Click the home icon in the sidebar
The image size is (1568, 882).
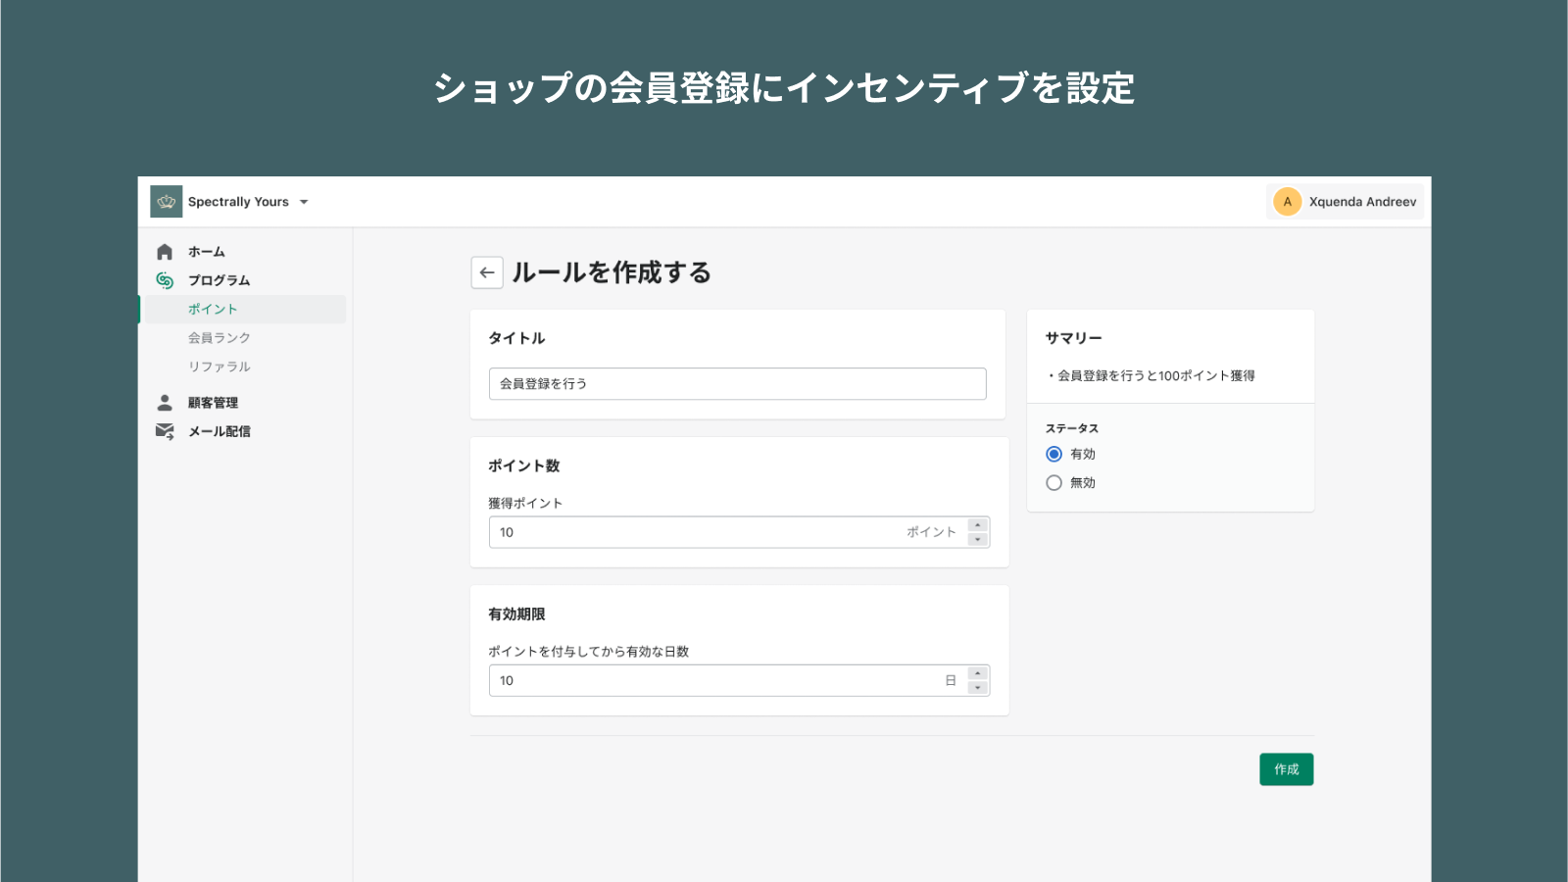(165, 252)
